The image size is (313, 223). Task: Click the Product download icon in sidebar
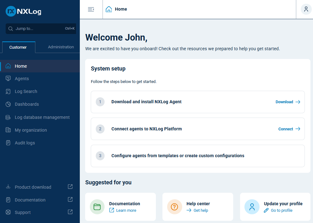(x=8, y=187)
